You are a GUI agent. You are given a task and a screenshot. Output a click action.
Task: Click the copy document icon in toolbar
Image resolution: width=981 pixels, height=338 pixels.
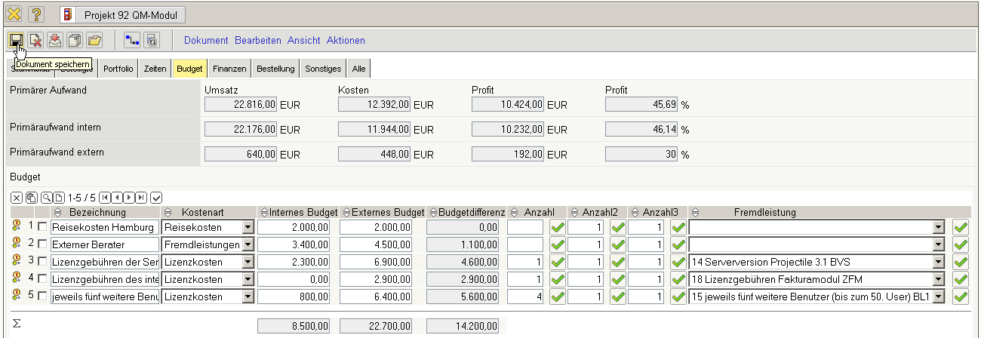(x=75, y=40)
